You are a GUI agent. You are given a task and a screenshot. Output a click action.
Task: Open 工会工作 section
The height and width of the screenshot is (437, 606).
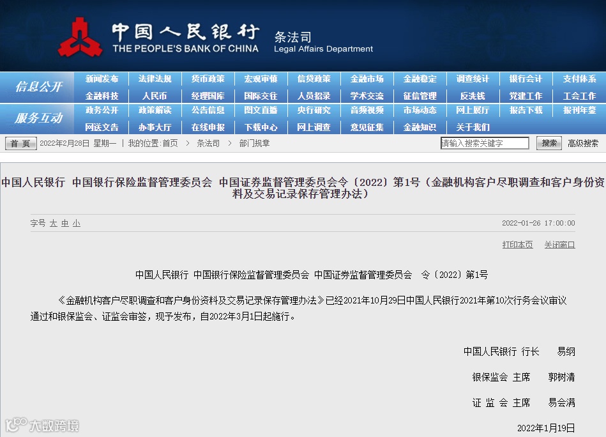[579, 96]
